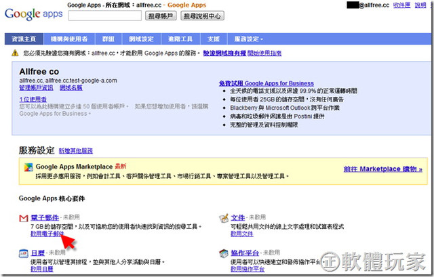434x277 pixels.
Task: Open the 開始使用指南 link
Action: (x=264, y=53)
